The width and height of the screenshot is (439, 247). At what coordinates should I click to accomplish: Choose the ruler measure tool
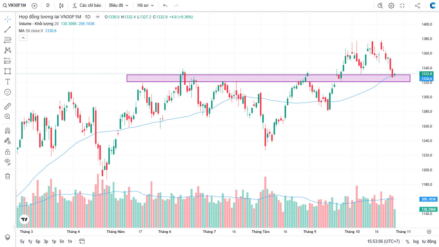pos(8,106)
